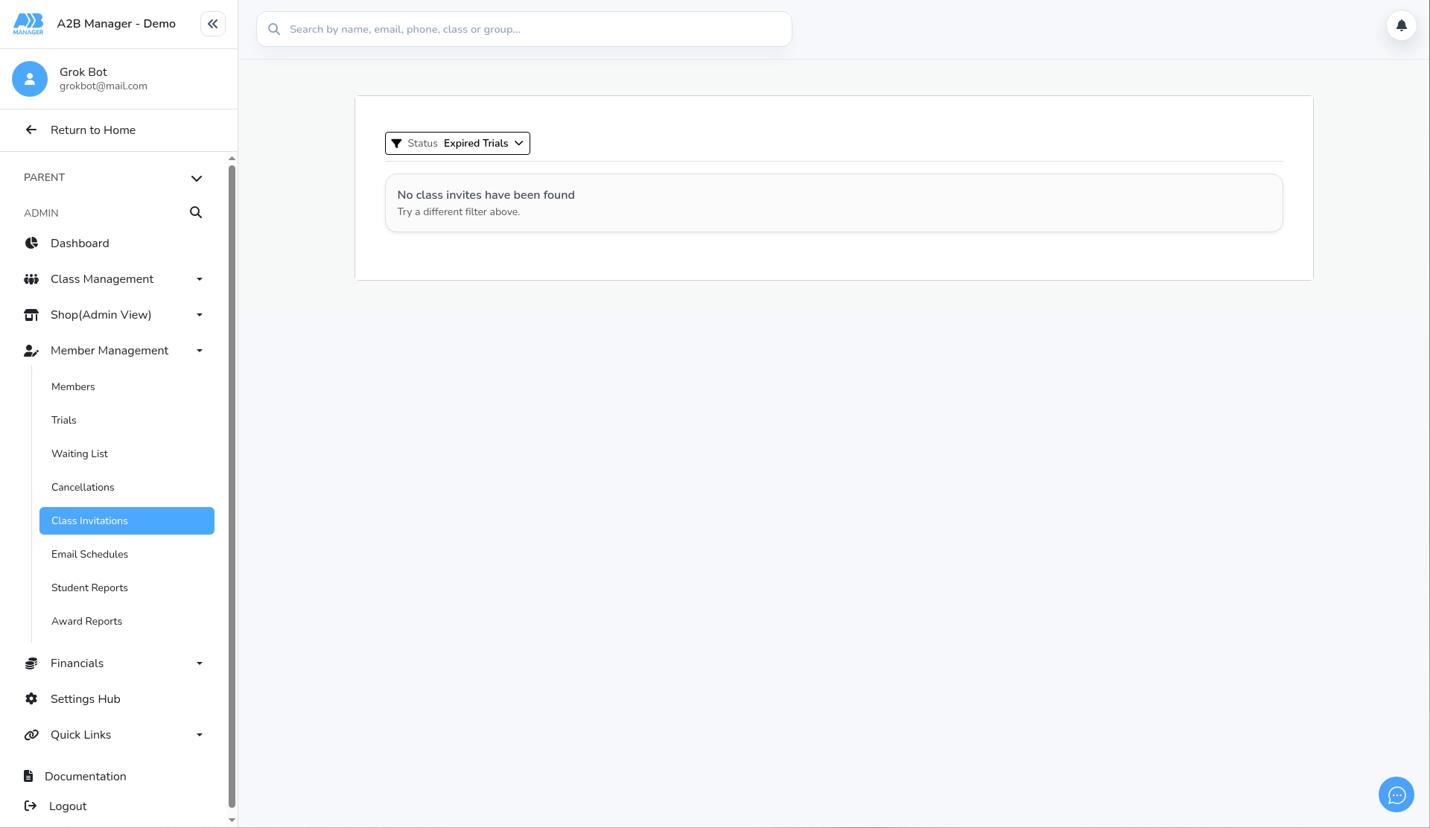Select the Class Invitations menu item
1430x828 pixels.
pos(127,520)
